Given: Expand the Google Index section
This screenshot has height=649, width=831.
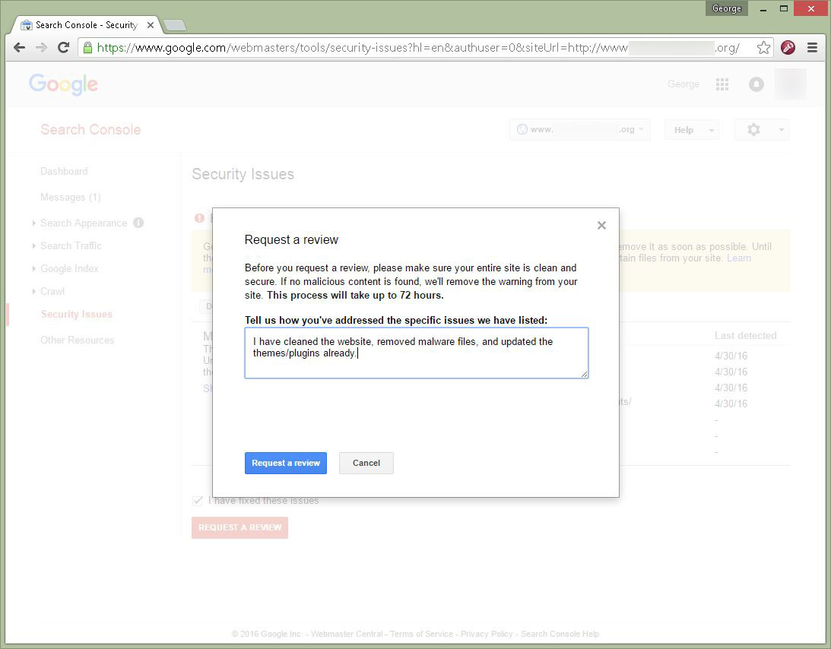Looking at the screenshot, I should point(69,268).
